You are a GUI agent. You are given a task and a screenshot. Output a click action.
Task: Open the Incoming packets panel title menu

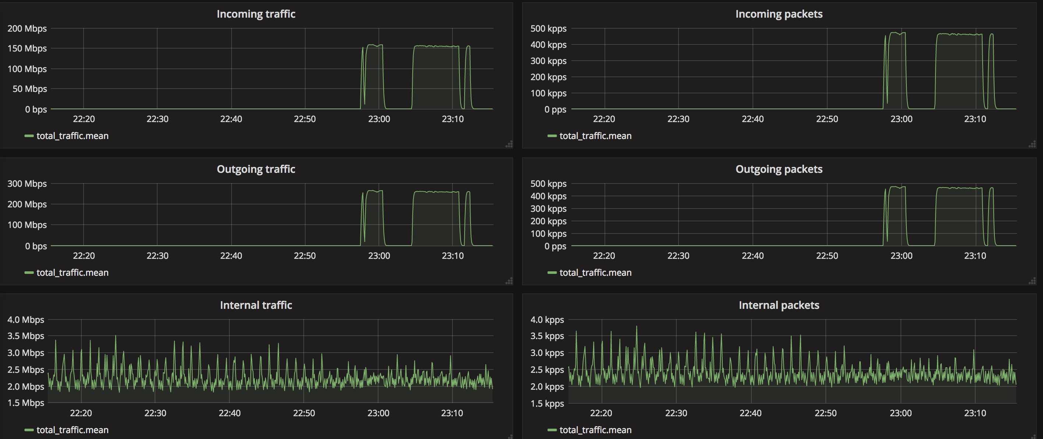pyautogui.click(x=779, y=14)
